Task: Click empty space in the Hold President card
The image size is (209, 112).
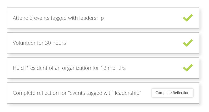Action: pyautogui.click(x=155, y=68)
